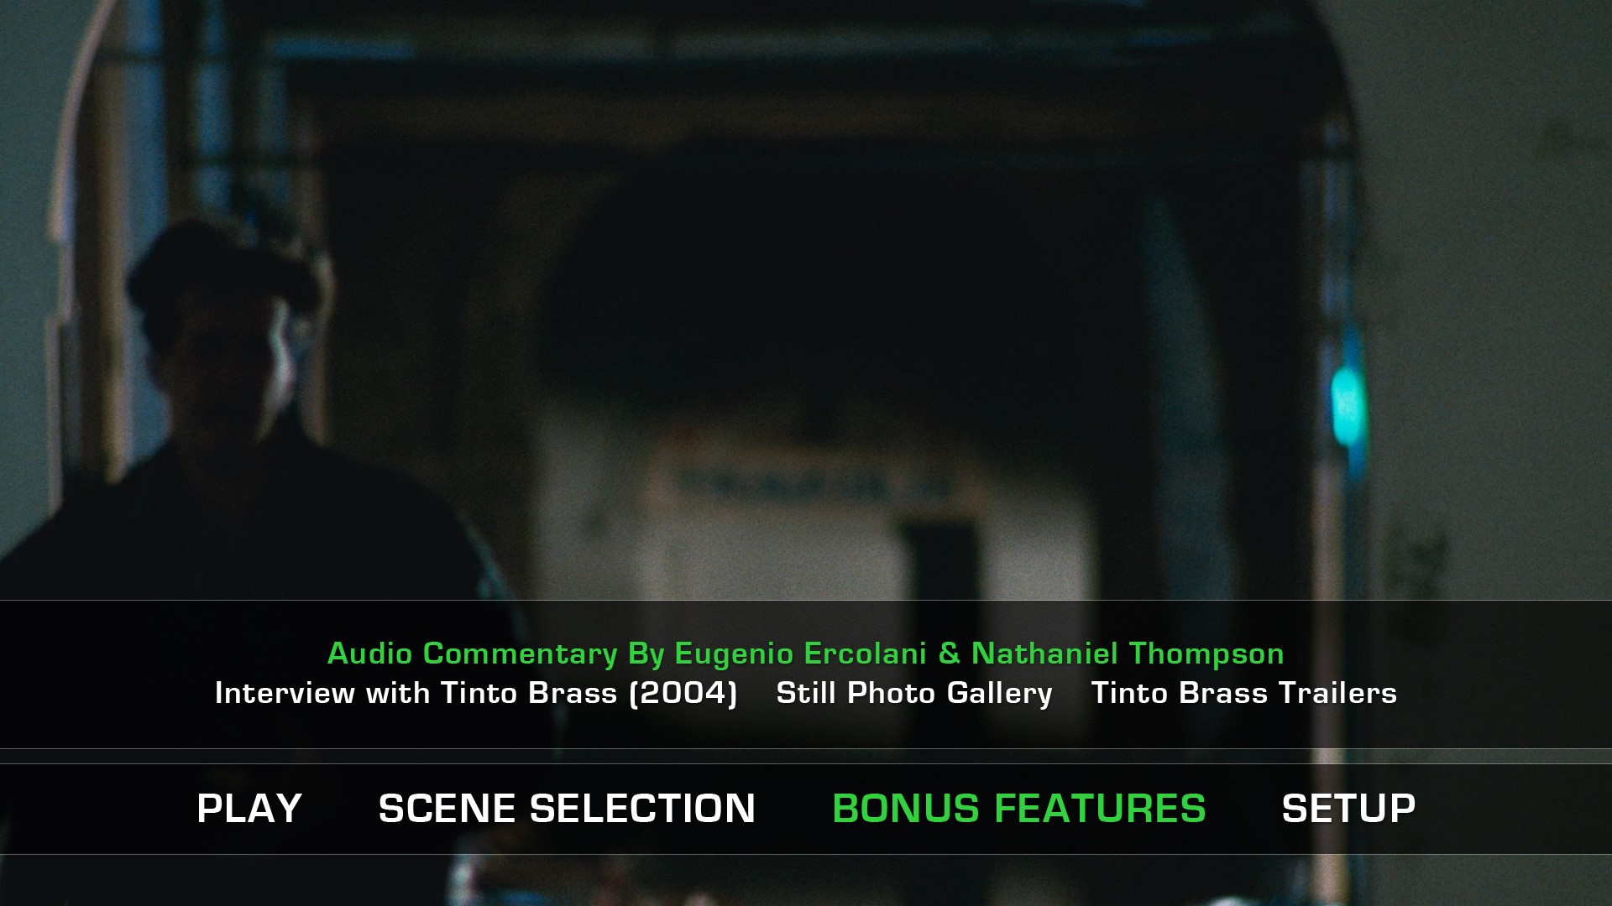Pick SETUP in the bottom menu bar
1612x906 pixels.
click(x=1348, y=809)
